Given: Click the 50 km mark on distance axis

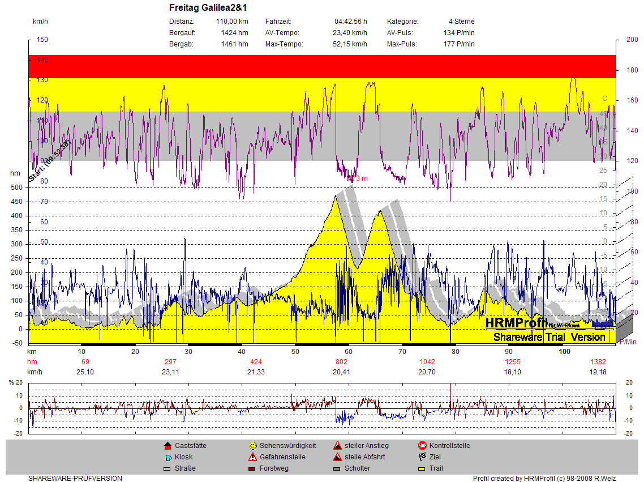Looking at the screenshot, I should (295, 352).
